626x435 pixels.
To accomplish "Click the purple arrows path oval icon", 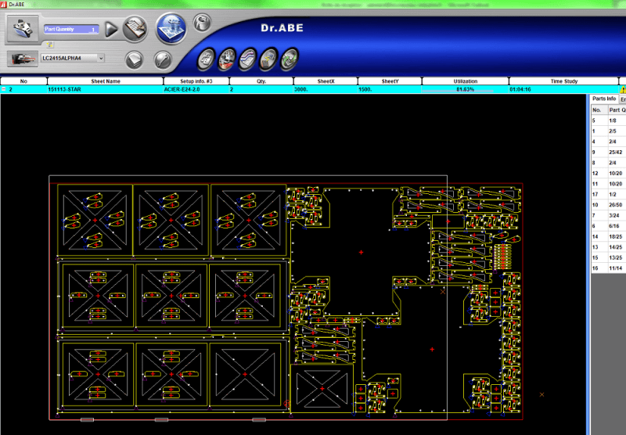I will click(x=247, y=59).
